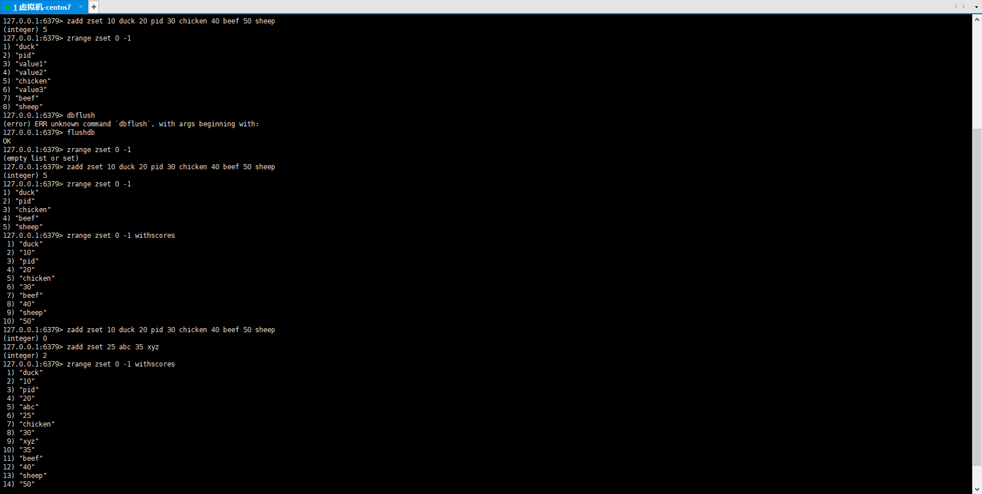Click the row 6) "value3"
Screen dimensions: 982x494
tap(25, 90)
